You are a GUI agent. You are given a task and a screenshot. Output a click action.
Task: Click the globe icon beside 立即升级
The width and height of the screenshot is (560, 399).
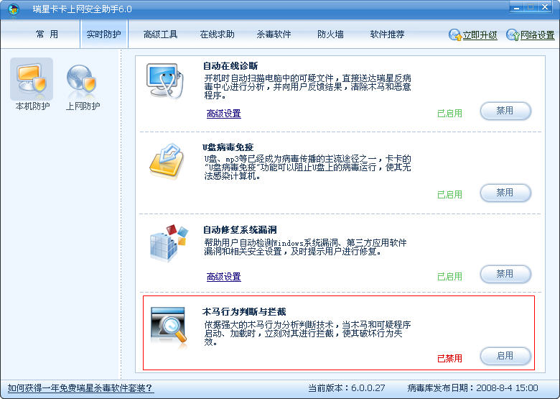click(455, 35)
